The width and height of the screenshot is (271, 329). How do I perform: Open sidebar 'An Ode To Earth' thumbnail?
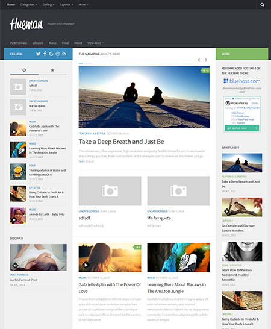pyautogui.click(x=18, y=216)
